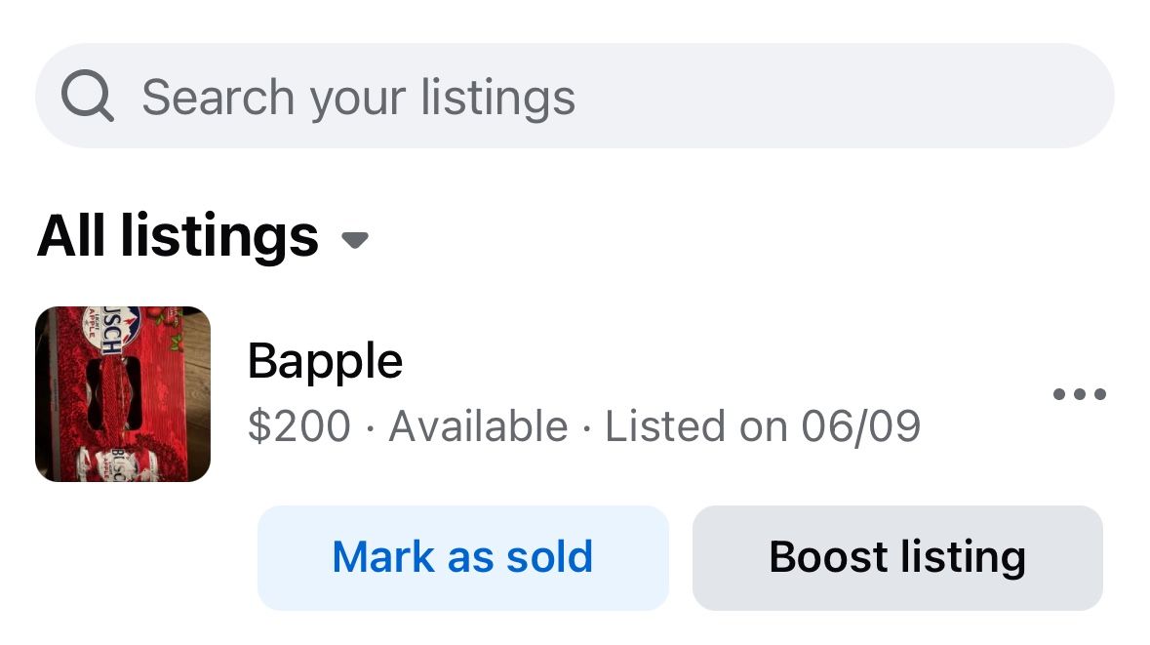Open the listings filter dropdown arrow

point(355,240)
